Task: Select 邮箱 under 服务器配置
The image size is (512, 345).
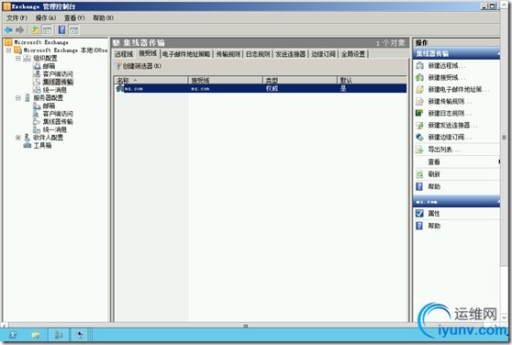Action: coord(49,106)
